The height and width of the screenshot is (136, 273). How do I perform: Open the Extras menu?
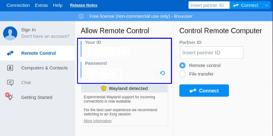[x=41, y=5]
